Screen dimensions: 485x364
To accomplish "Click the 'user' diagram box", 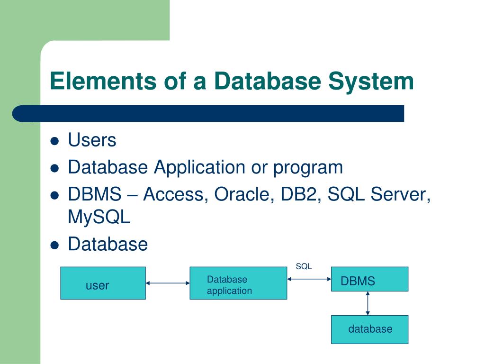I will (103, 283).
